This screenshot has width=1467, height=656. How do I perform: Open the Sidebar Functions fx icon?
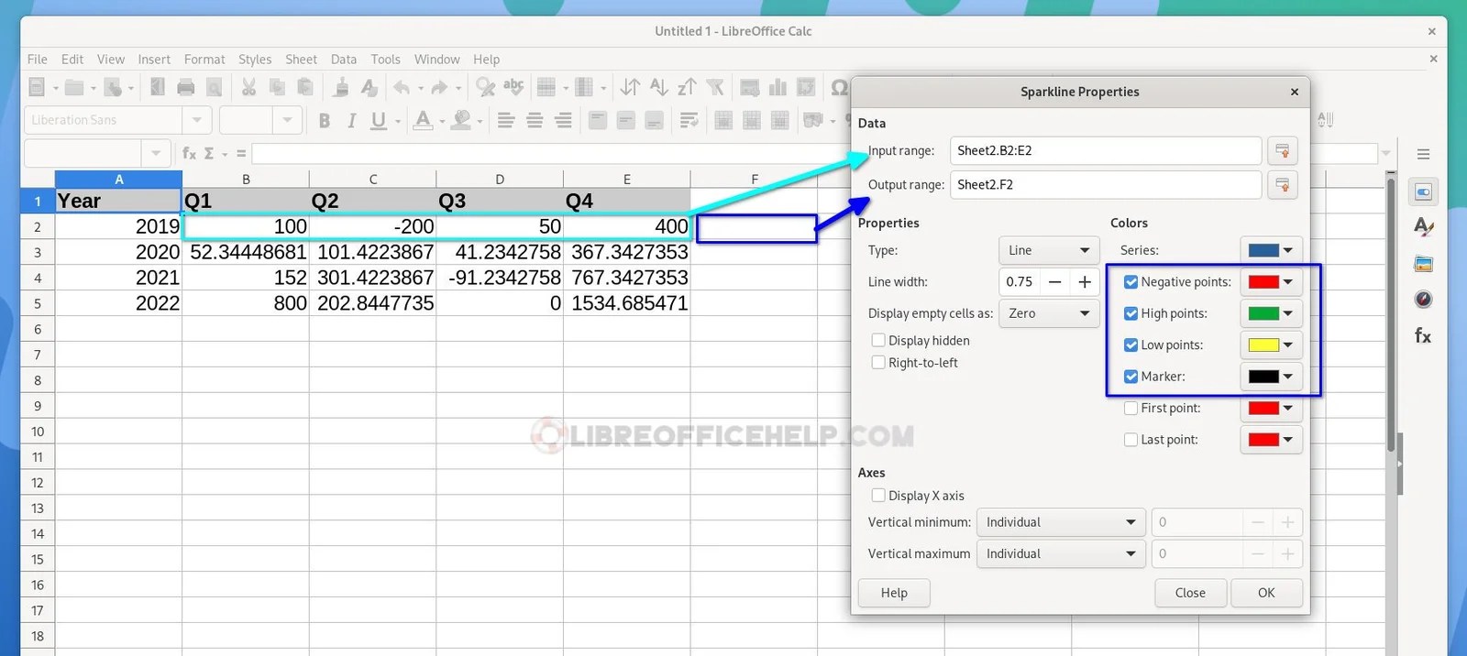click(x=1423, y=335)
